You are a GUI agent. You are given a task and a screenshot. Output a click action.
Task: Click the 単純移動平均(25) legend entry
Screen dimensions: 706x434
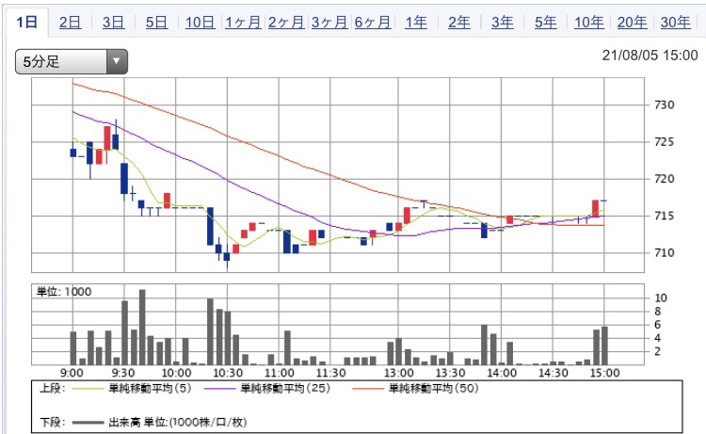[x=285, y=388]
